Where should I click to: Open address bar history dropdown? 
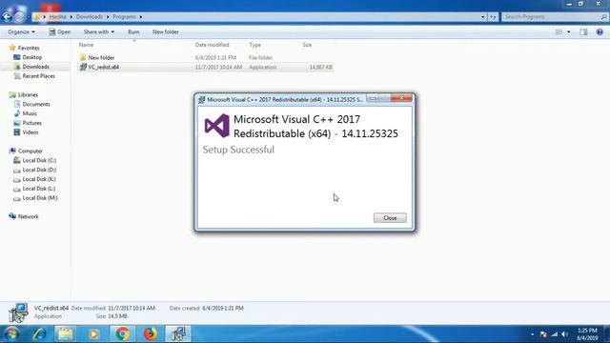tap(483, 17)
